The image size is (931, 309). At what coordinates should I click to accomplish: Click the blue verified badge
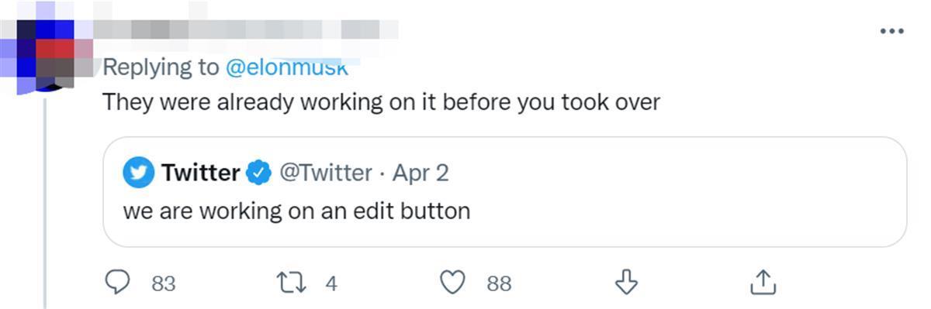258,173
